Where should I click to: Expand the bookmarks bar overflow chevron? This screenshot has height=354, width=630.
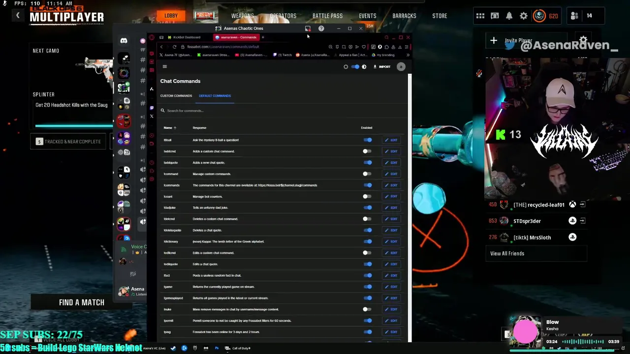[x=408, y=55]
